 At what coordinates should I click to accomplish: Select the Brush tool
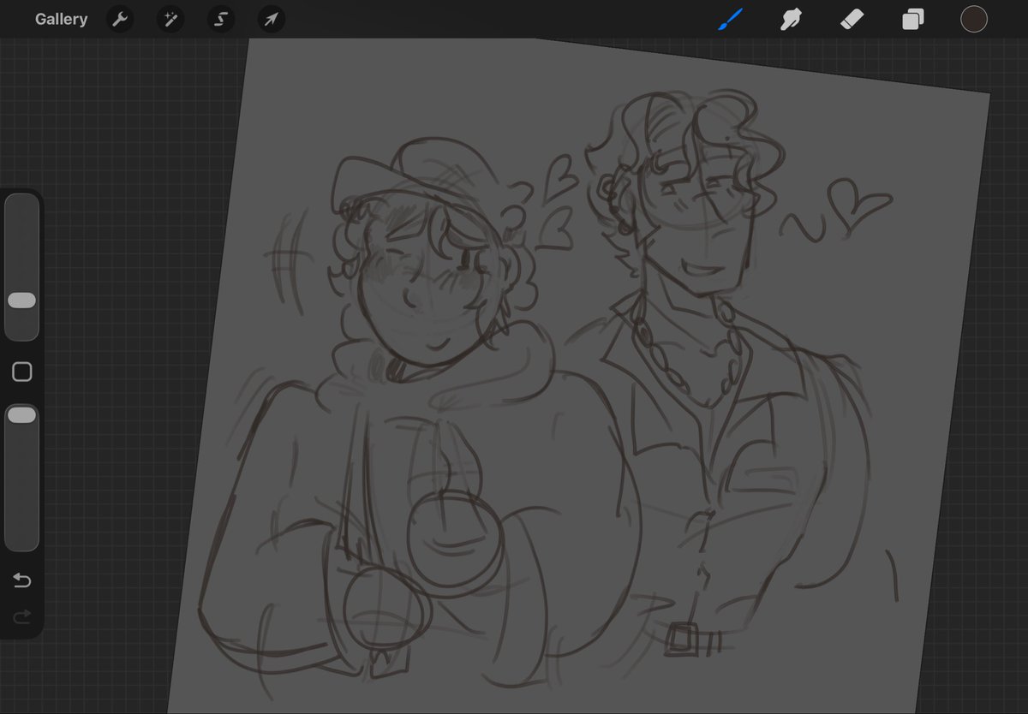coord(730,19)
